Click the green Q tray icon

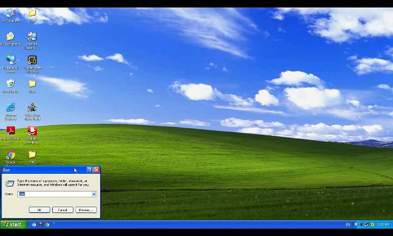pos(372,225)
